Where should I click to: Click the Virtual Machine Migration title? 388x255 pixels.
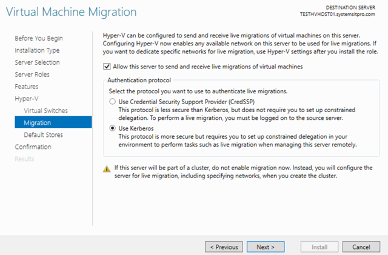pyautogui.click(x=72, y=12)
